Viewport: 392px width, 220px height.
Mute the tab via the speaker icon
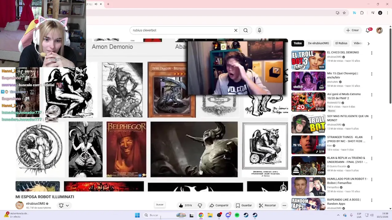[x=96, y=4]
